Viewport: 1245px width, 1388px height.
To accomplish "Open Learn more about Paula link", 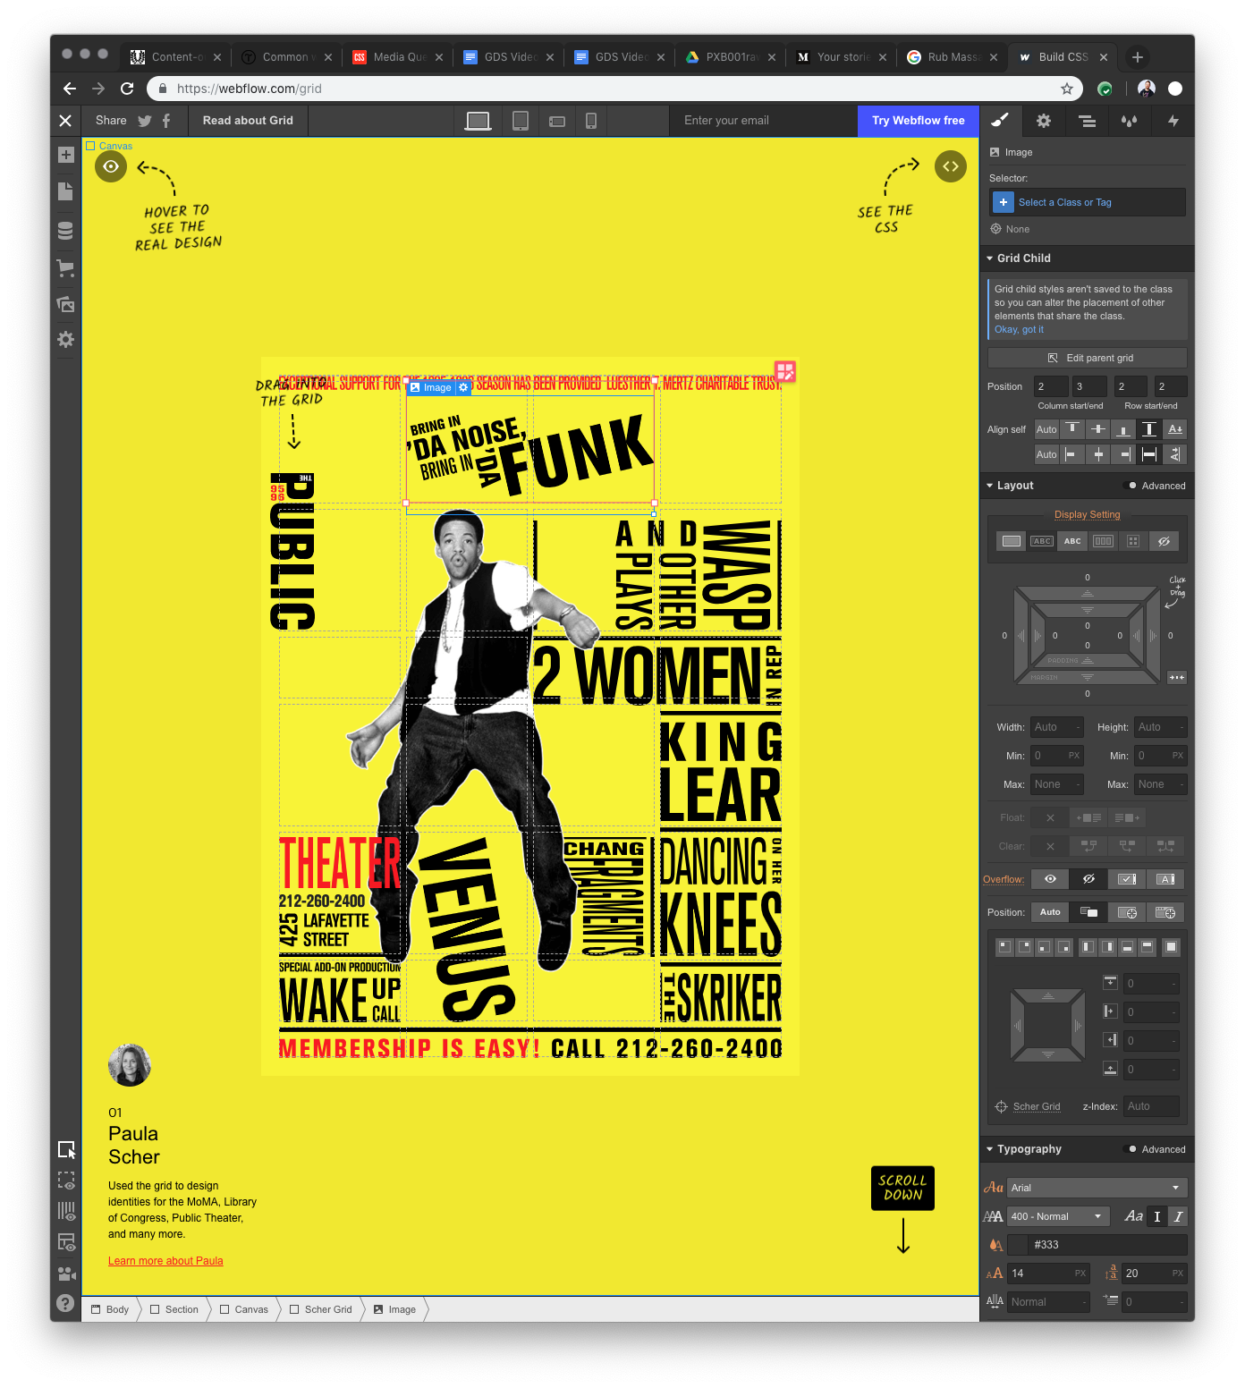I will (165, 1261).
